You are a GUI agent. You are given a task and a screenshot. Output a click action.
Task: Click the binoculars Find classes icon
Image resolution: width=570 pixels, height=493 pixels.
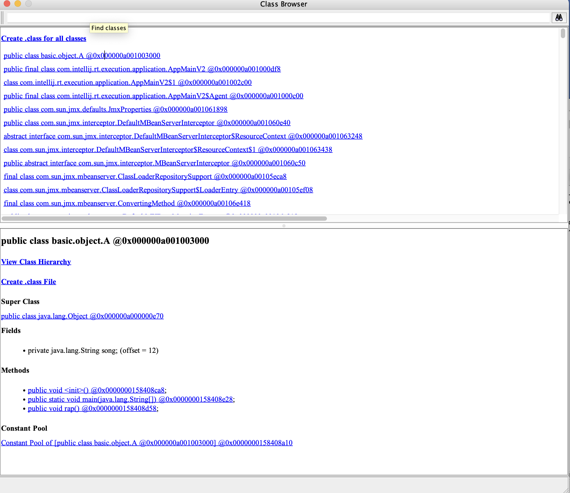tap(559, 18)
